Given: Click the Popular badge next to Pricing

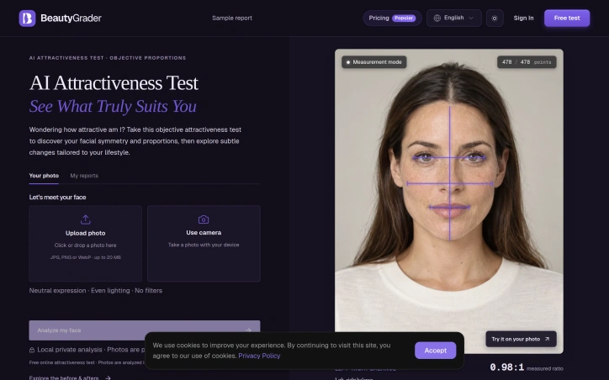Looking at the screenshot, I should tap(404, 18).
